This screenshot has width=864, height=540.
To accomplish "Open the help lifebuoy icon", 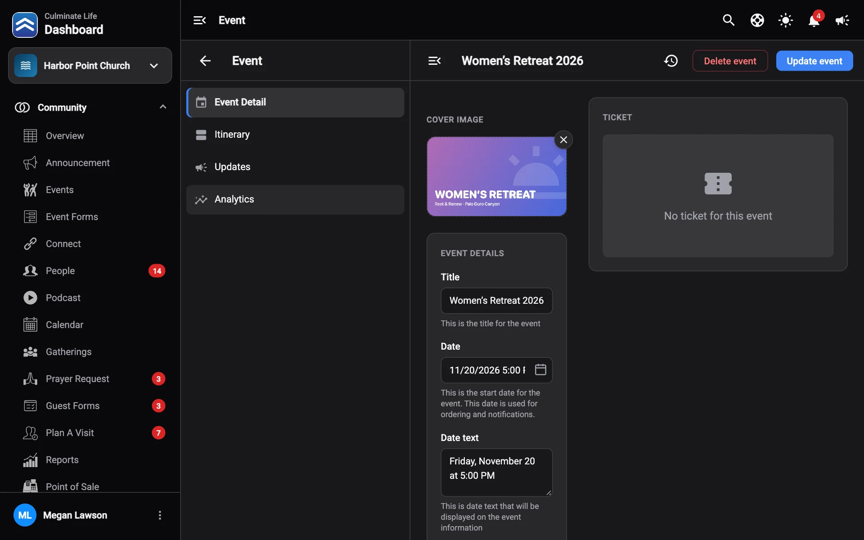I will coord(757,20).
